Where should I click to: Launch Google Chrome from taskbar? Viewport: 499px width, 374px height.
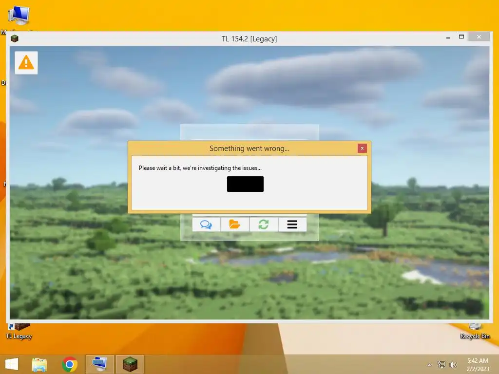pyautogui.click(x=70, y=364)
